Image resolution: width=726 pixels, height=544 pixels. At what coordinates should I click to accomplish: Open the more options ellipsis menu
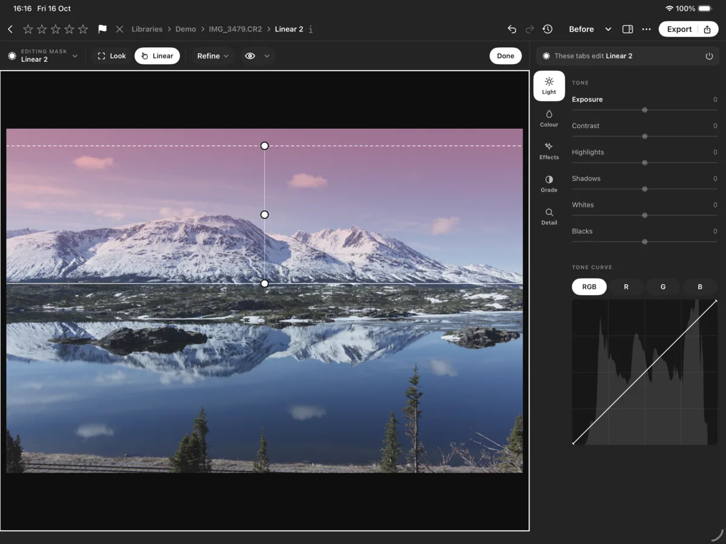[x=646, y=29]
